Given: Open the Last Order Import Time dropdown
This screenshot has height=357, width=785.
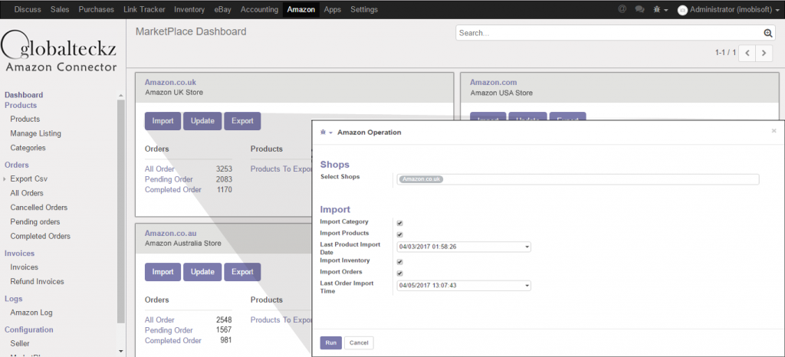Looking at the screenshot, I should [x=527, y=286].
